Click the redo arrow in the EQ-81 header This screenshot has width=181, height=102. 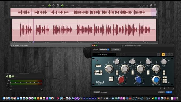tap(124, 54)
